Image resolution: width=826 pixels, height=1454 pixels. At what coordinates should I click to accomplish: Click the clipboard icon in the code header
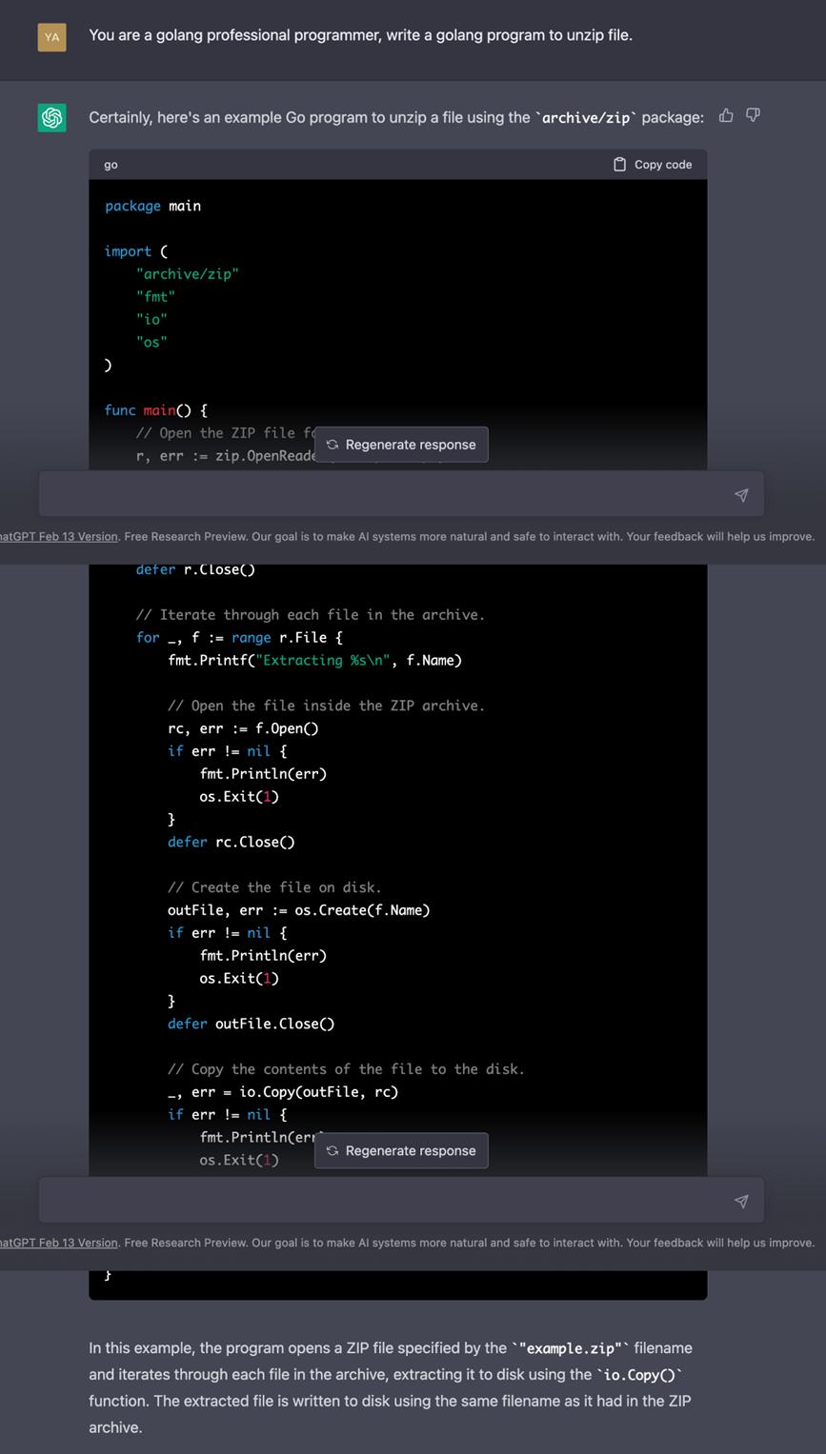[x=619, y=165]
